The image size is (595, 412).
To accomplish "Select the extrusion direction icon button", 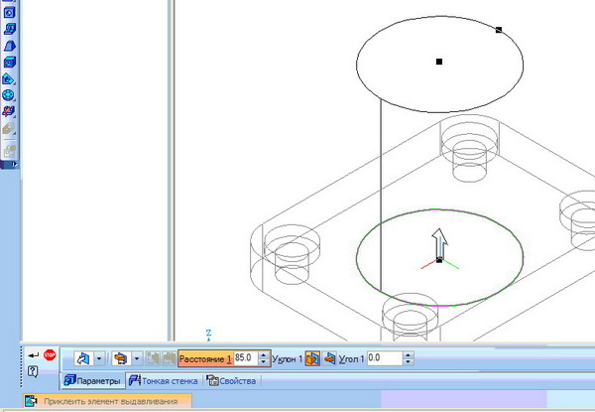I will pos(83,357).
